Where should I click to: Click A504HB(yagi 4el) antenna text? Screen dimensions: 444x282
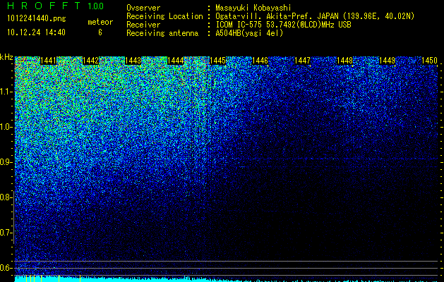(249, 33)
